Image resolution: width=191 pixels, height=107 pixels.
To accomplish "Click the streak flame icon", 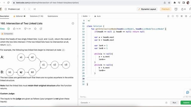I will click(x=182, y=9).
